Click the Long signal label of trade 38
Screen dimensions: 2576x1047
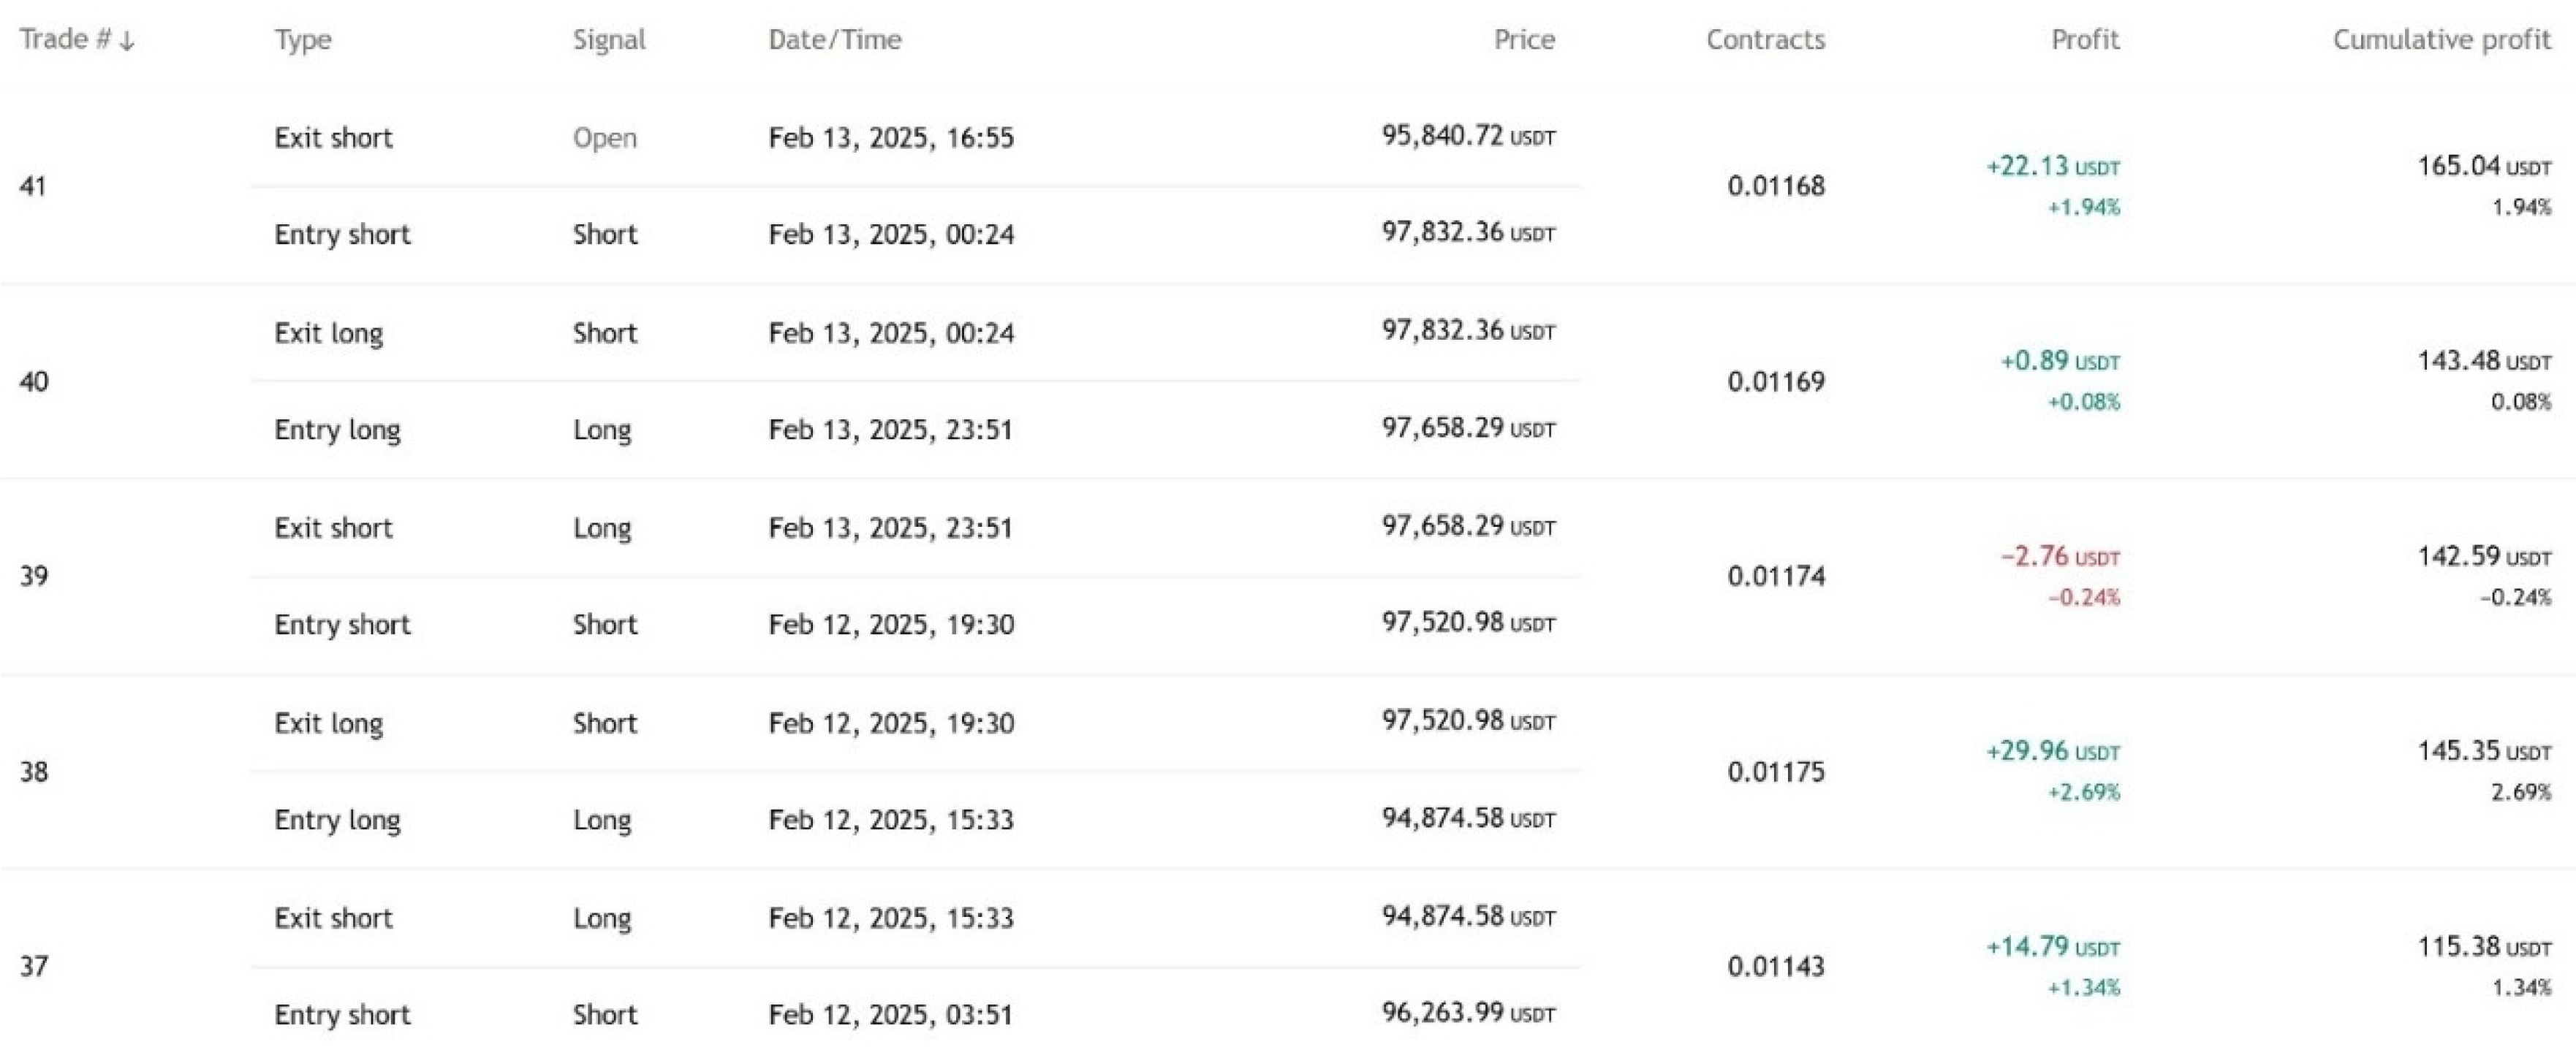coord(602,819)
